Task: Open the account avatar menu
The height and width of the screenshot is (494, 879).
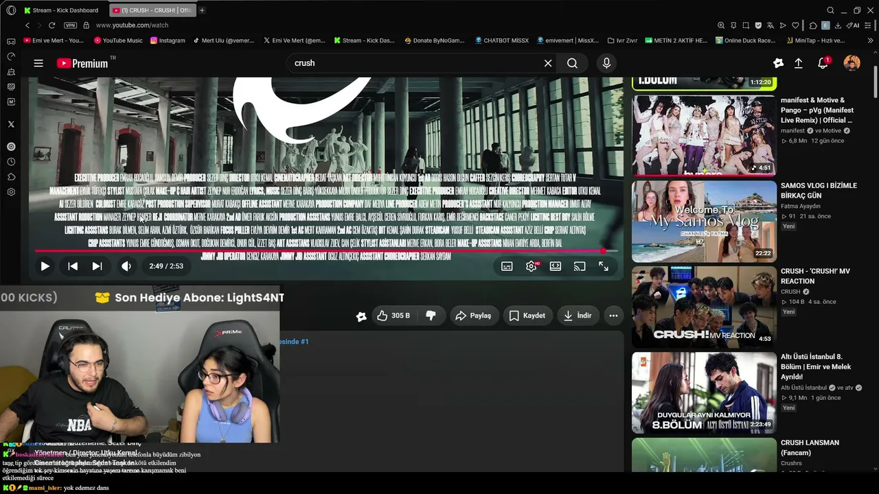Action: tap(852, 63)
